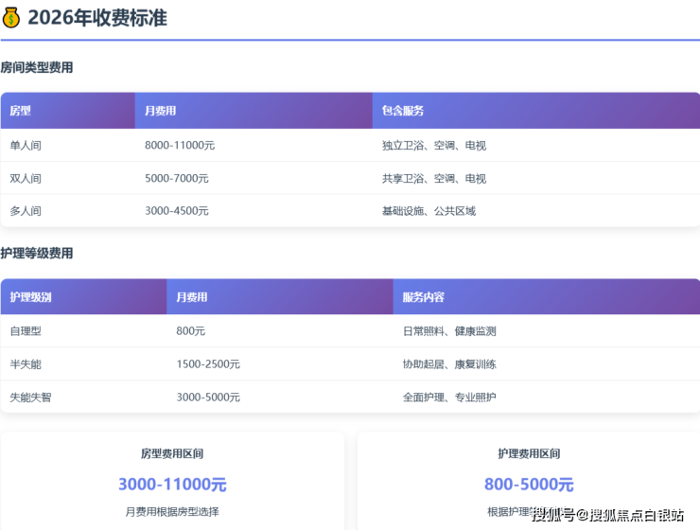
Task: Click the 房型 column header
Action: coord(21,111)
